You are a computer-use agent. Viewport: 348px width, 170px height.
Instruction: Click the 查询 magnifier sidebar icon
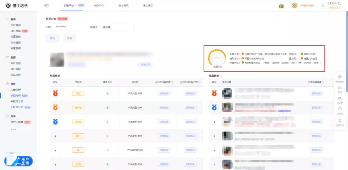tap(7, 19)
